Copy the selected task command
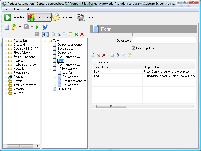This screenshot has width=201, height=151. click(x=65, y=34)
